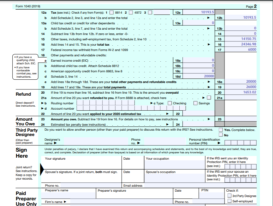Screen dimensions: 273x206
Task: Click the "Refund" section heading
Action: 23,94
